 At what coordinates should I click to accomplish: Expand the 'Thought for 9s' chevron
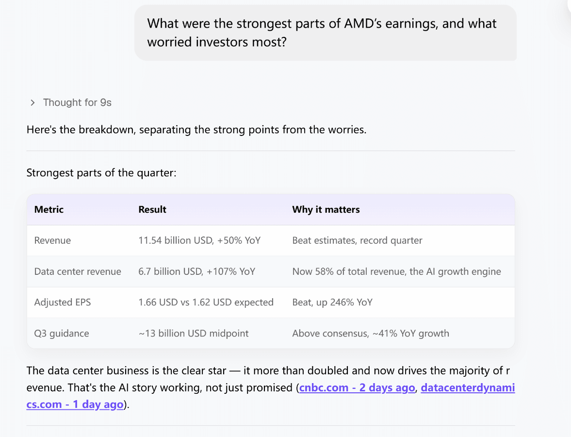[x=33, y=103]
